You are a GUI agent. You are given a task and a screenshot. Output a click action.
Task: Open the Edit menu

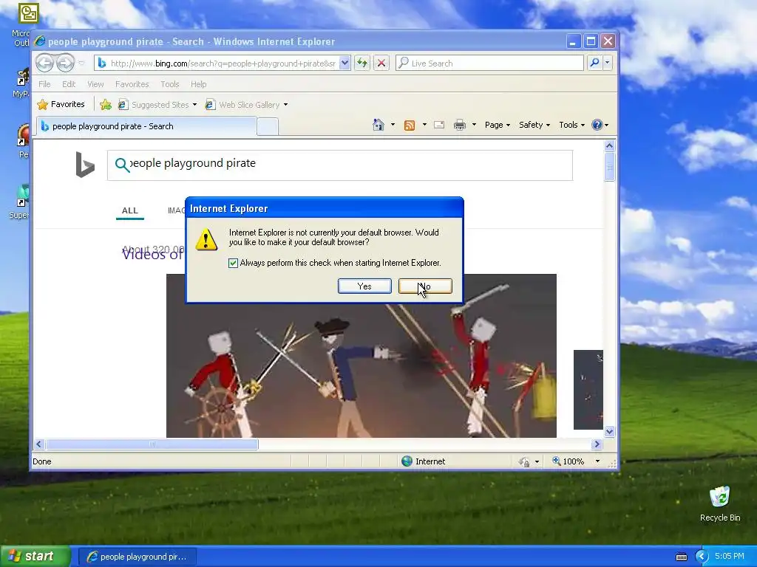point(69,84)
